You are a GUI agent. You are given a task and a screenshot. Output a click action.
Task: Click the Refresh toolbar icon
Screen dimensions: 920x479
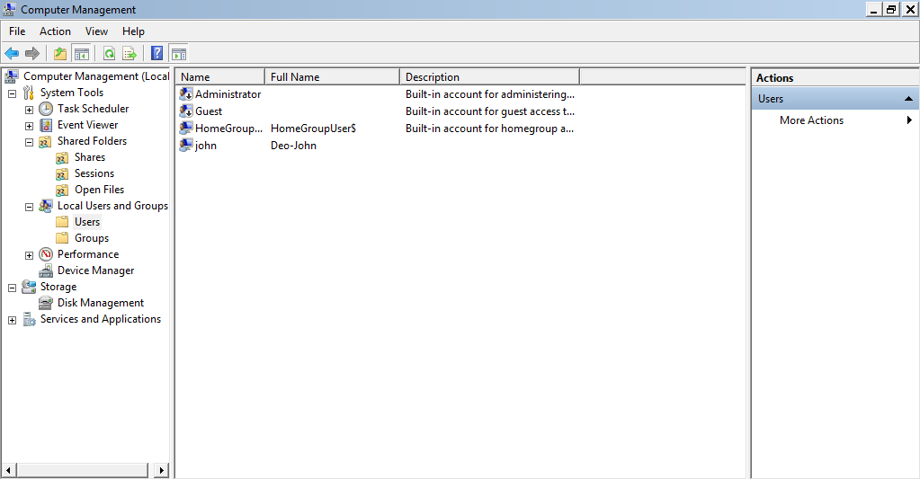pyautogui.click(x=109, y=54)
